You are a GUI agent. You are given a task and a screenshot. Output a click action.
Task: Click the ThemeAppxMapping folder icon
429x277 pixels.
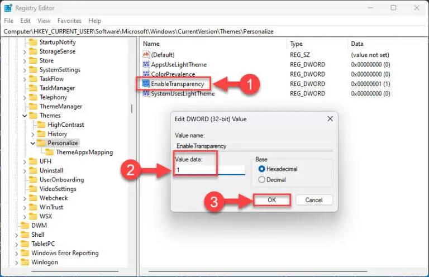pyautogui.click(x=50, y=152)
